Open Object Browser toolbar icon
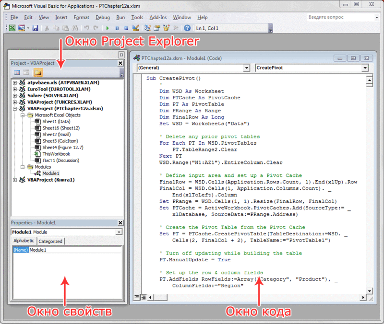This screenshot has height=324, width=384. point(166,28)
